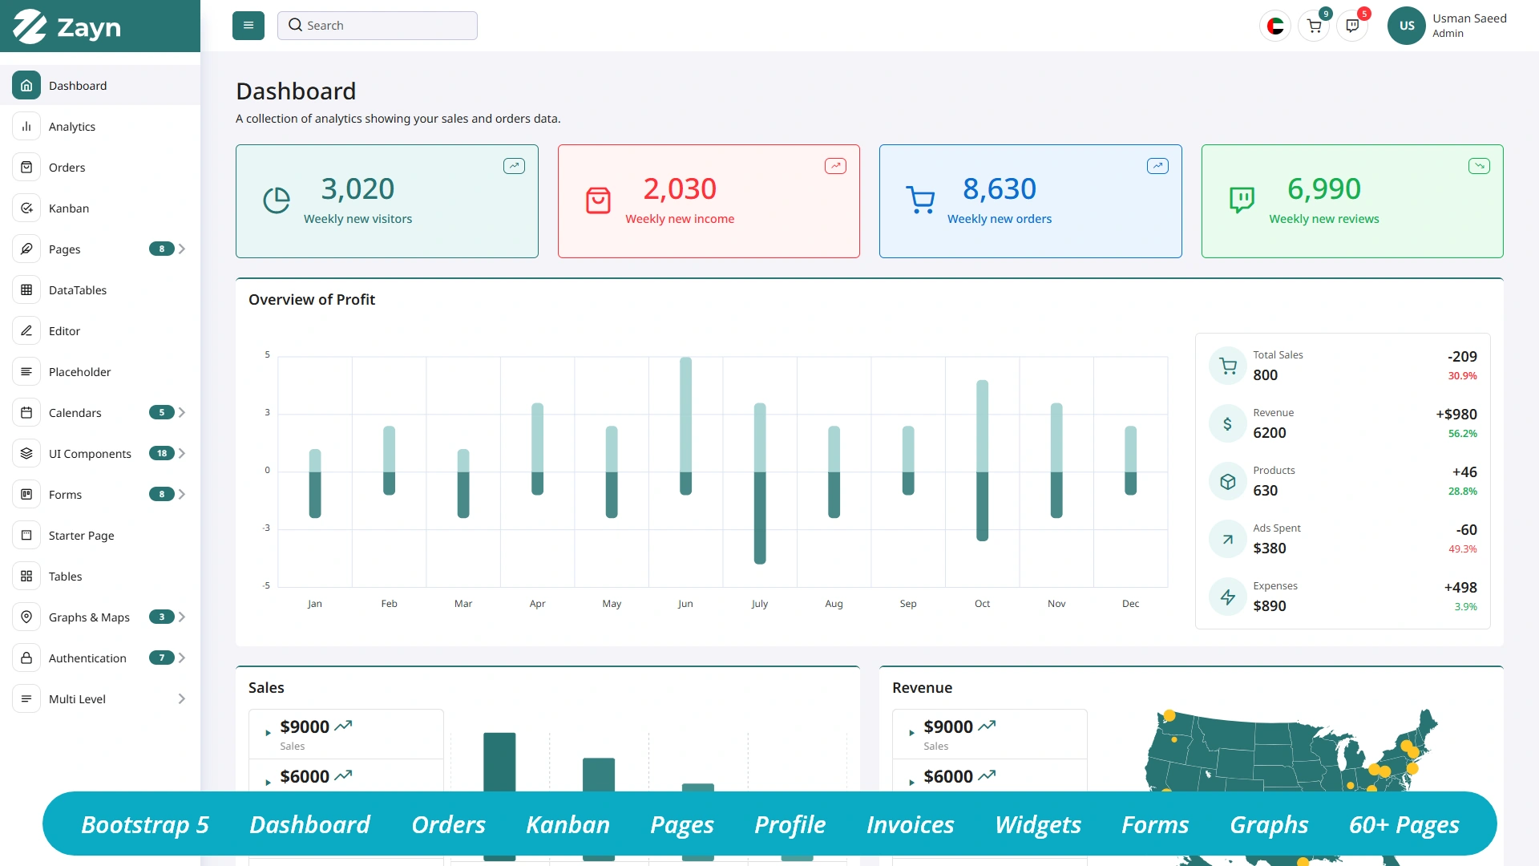The width and height of the screenshot is (1539, 866).
Task: Click the trend toggle on Weekly new reviews card
Action: point(1479,165)
